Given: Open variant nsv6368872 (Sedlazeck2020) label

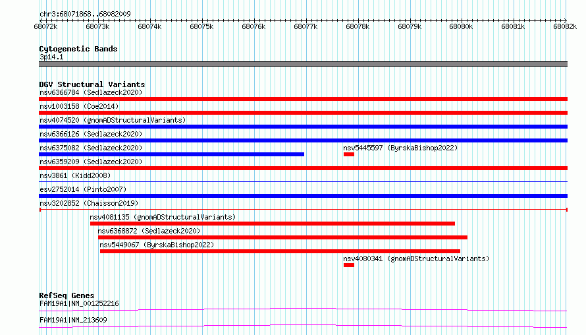Looking at the screenshot, I should tap(149, 231).
